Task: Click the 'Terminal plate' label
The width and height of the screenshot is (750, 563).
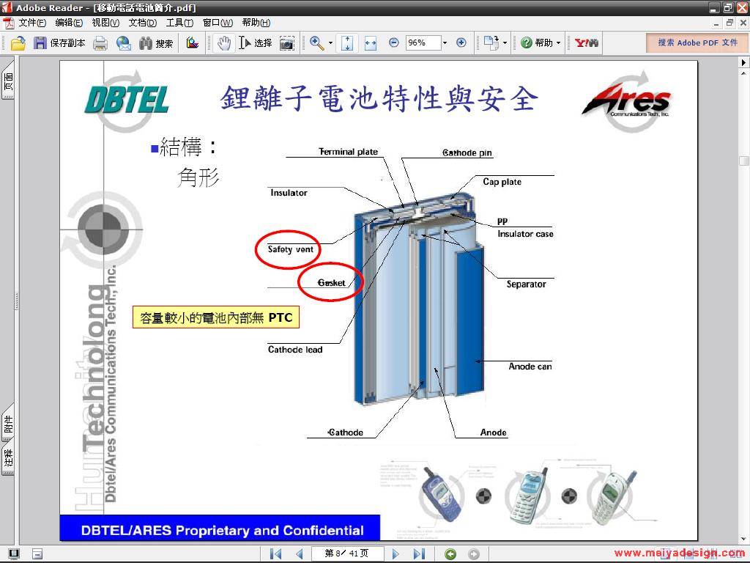Action: tap(348, 152)
